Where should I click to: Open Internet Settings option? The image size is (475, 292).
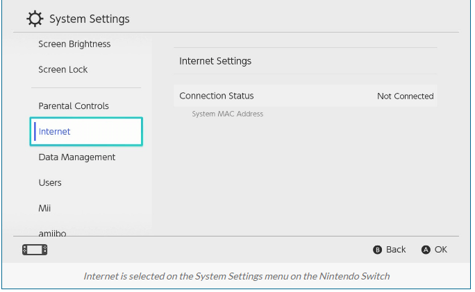pos(306,61)
